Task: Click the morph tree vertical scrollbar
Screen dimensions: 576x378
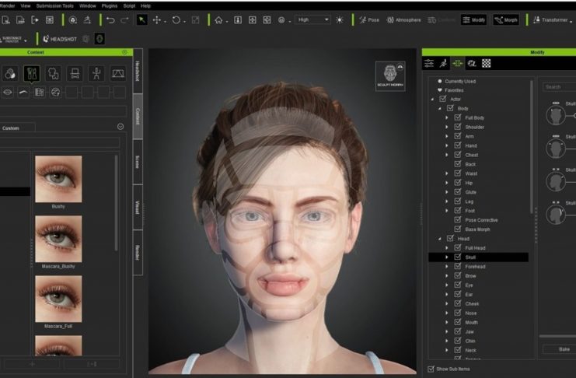Action: [531, 147]
